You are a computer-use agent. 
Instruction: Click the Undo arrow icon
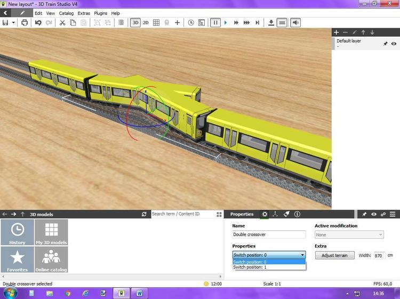(38, 23)
